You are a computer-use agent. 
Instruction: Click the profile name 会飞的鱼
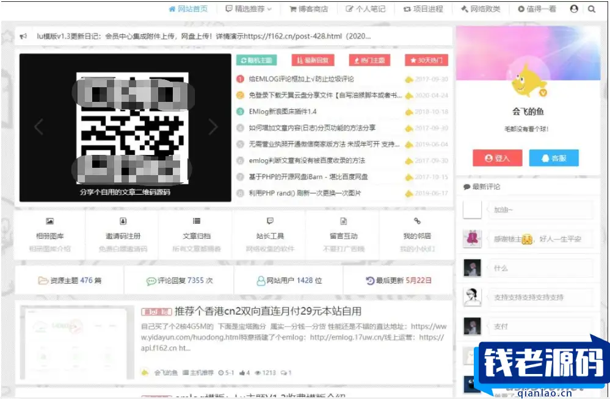[x=528, y=112]
